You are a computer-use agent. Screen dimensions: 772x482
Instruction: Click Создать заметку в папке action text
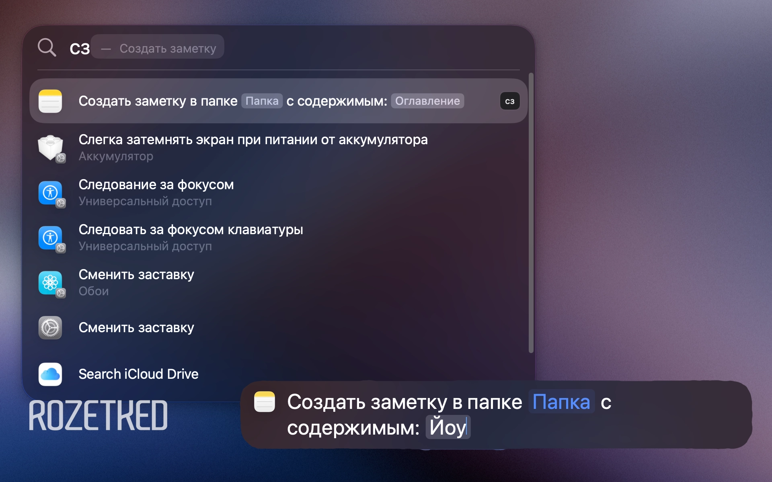[x=158, y=101]
